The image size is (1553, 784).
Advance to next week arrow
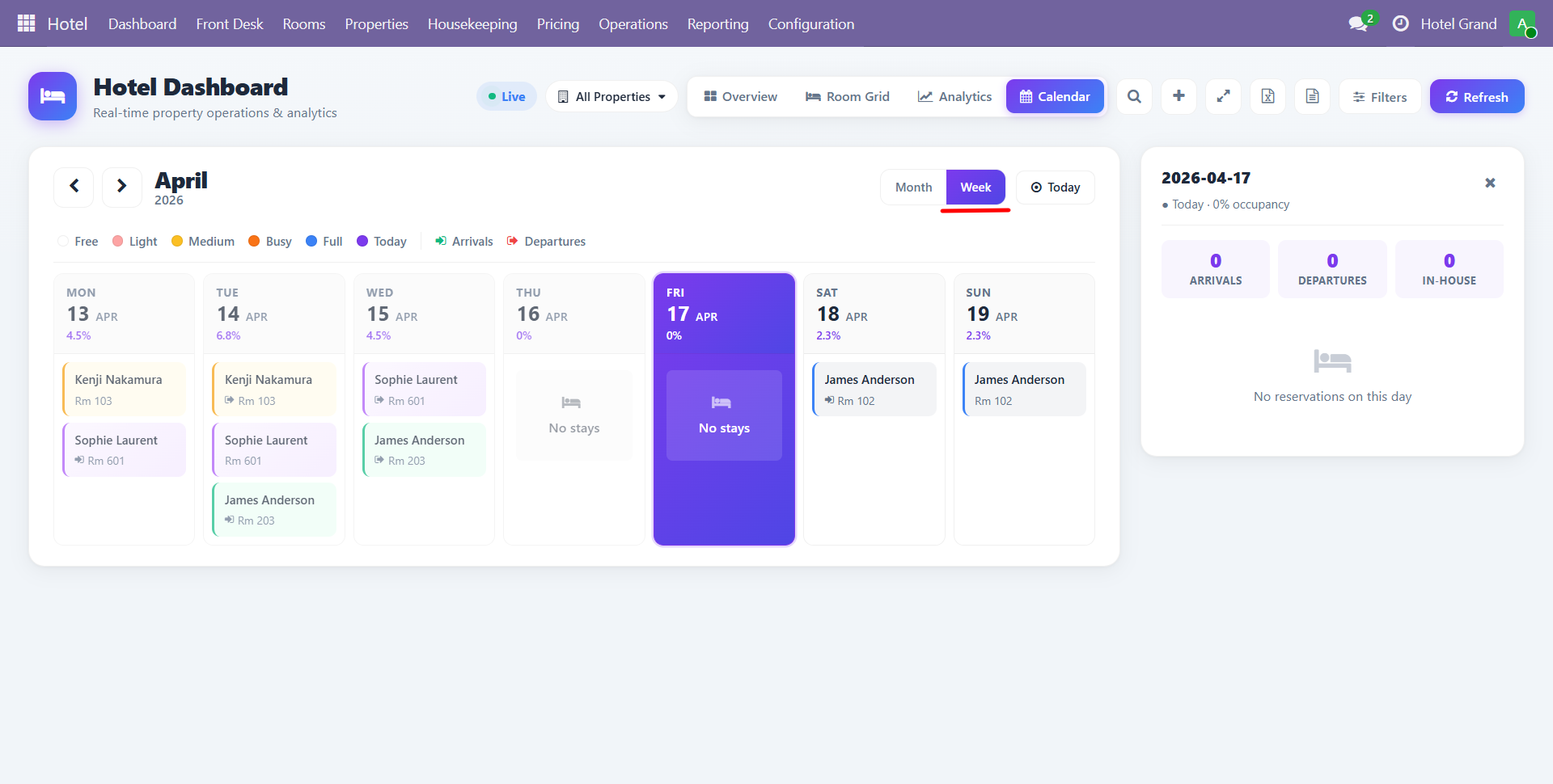[121, 187]
